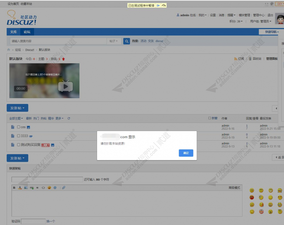Filter threads by 最新
Viewport: 284px width, 225px height.
[x=29, y=119]
